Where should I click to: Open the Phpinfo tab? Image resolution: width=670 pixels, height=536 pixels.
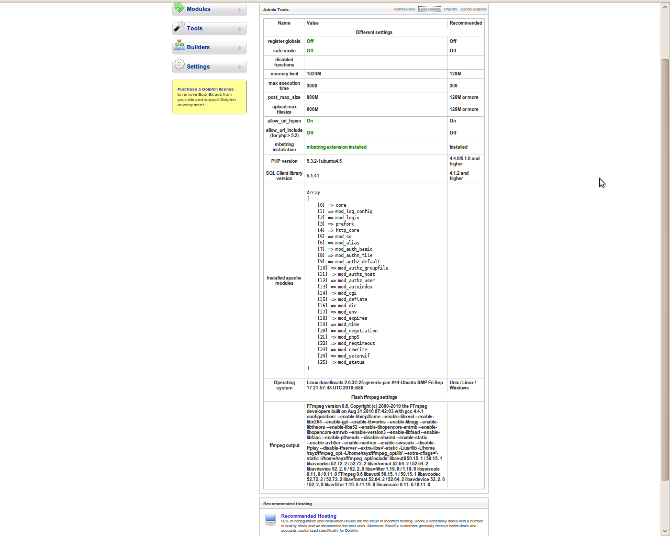coord(450,9)
